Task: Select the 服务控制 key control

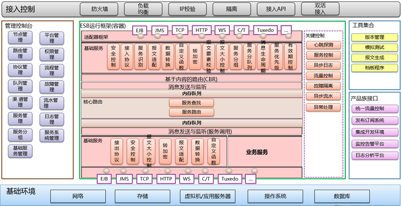Action: point(323,55)
